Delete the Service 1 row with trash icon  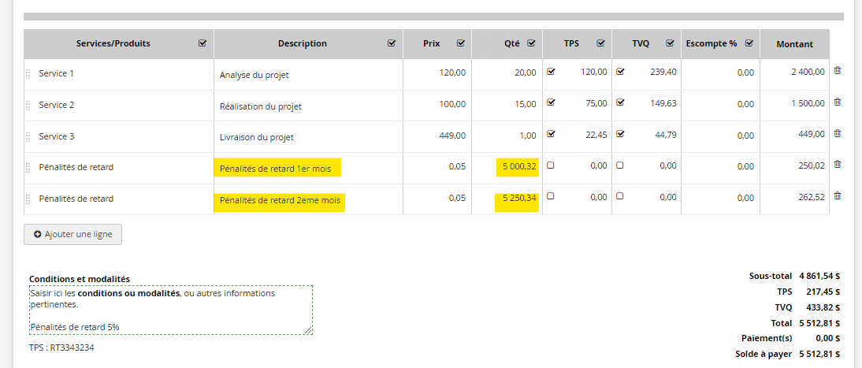[838, 71]
